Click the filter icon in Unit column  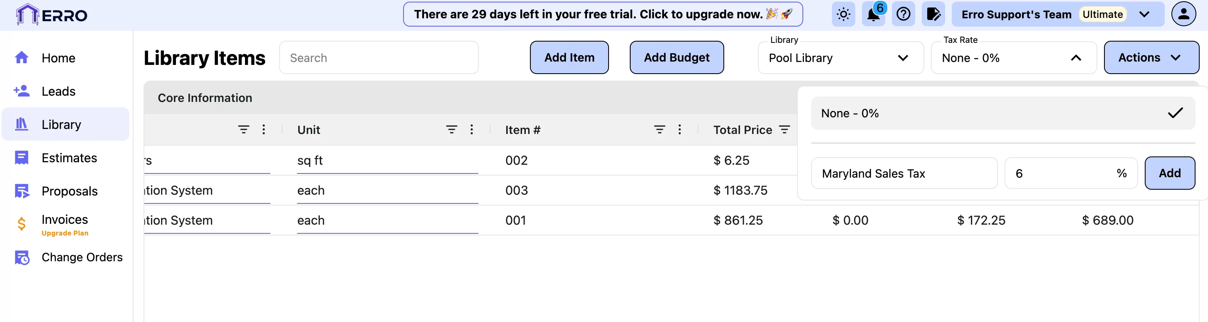tap(451, 130)
